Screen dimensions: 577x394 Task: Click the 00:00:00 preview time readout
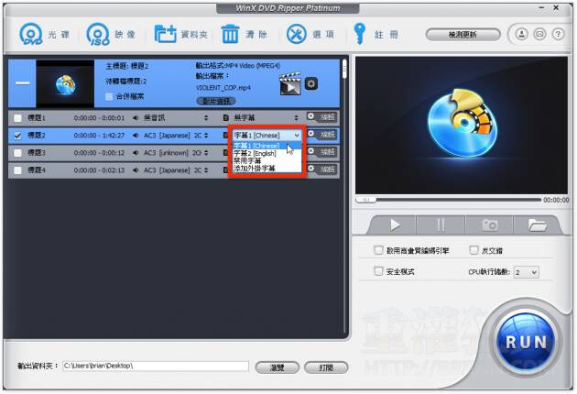[x=556, y=200]
